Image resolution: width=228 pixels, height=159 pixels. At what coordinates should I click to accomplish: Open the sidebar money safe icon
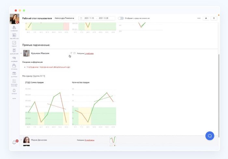click(14, 73)
